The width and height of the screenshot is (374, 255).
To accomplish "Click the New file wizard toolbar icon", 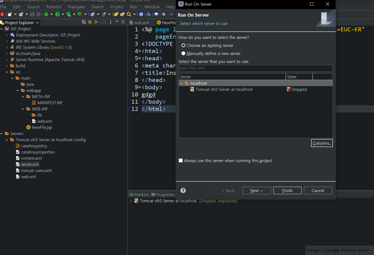I will (10, 14).
